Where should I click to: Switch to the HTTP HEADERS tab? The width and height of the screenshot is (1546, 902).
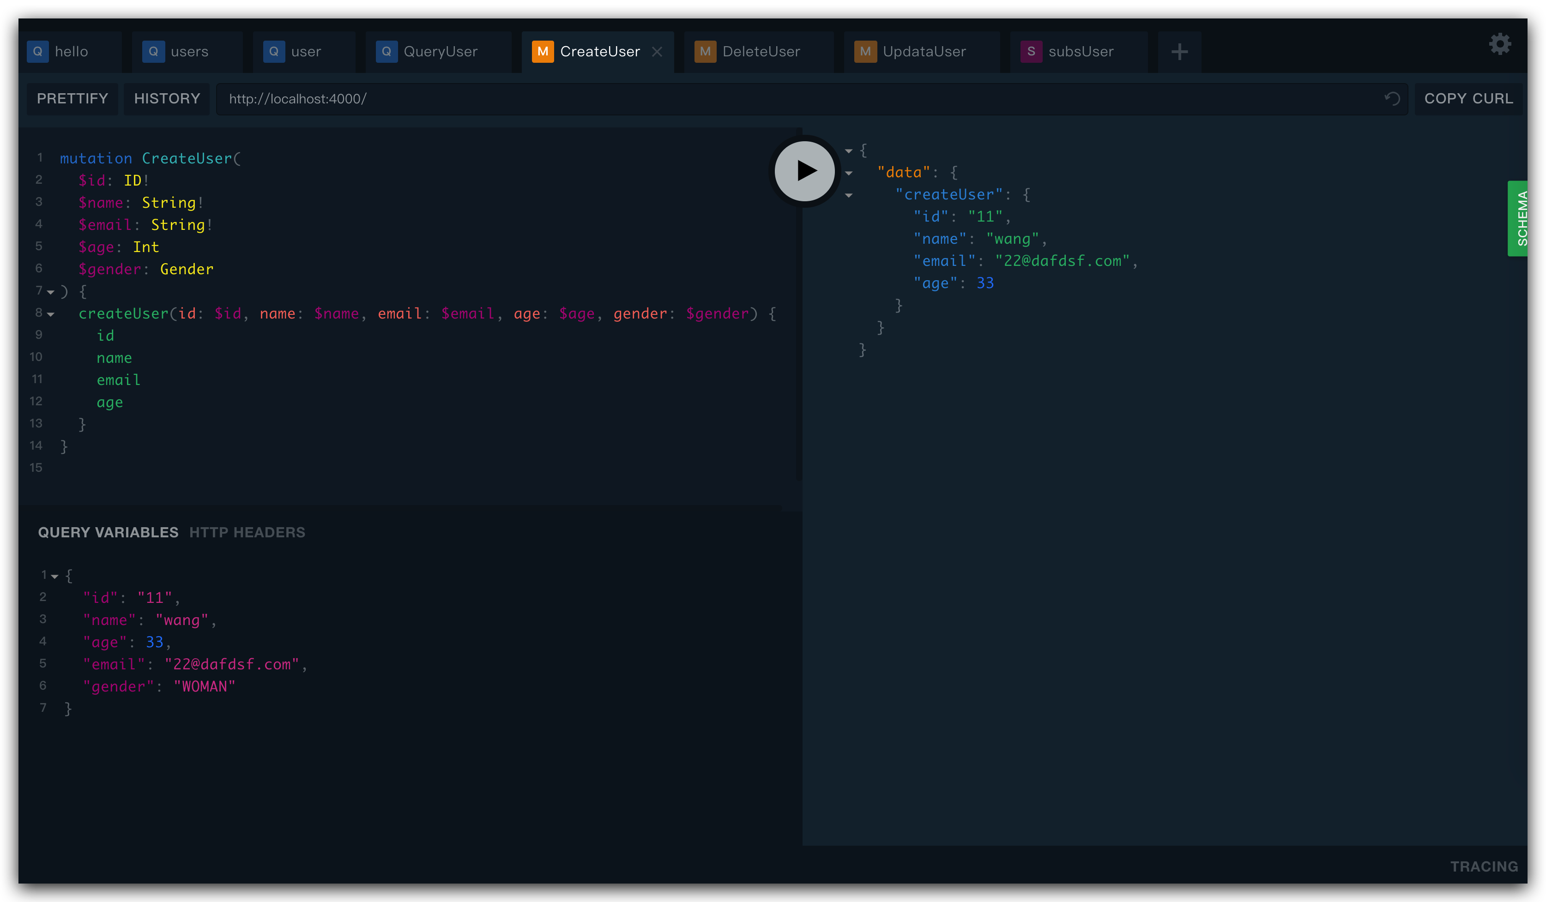point(247,532)
